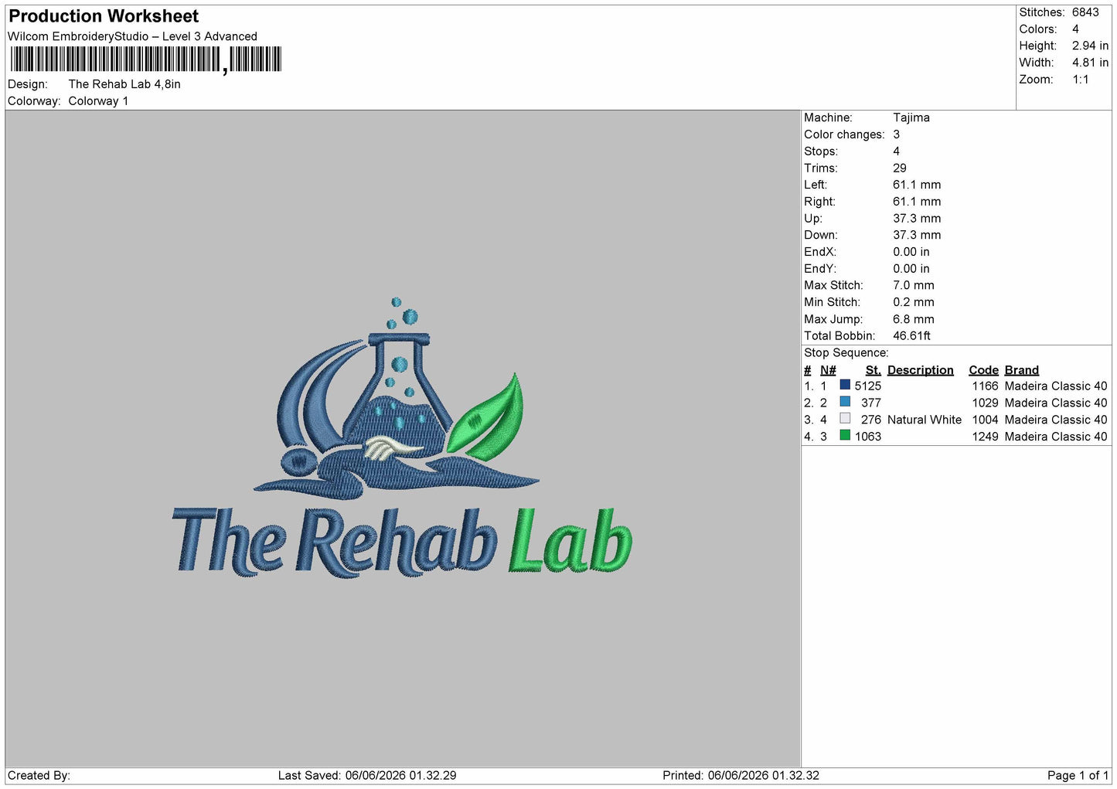Click the 'Natural White' description

pyautogui.click(x=925, y=420)
